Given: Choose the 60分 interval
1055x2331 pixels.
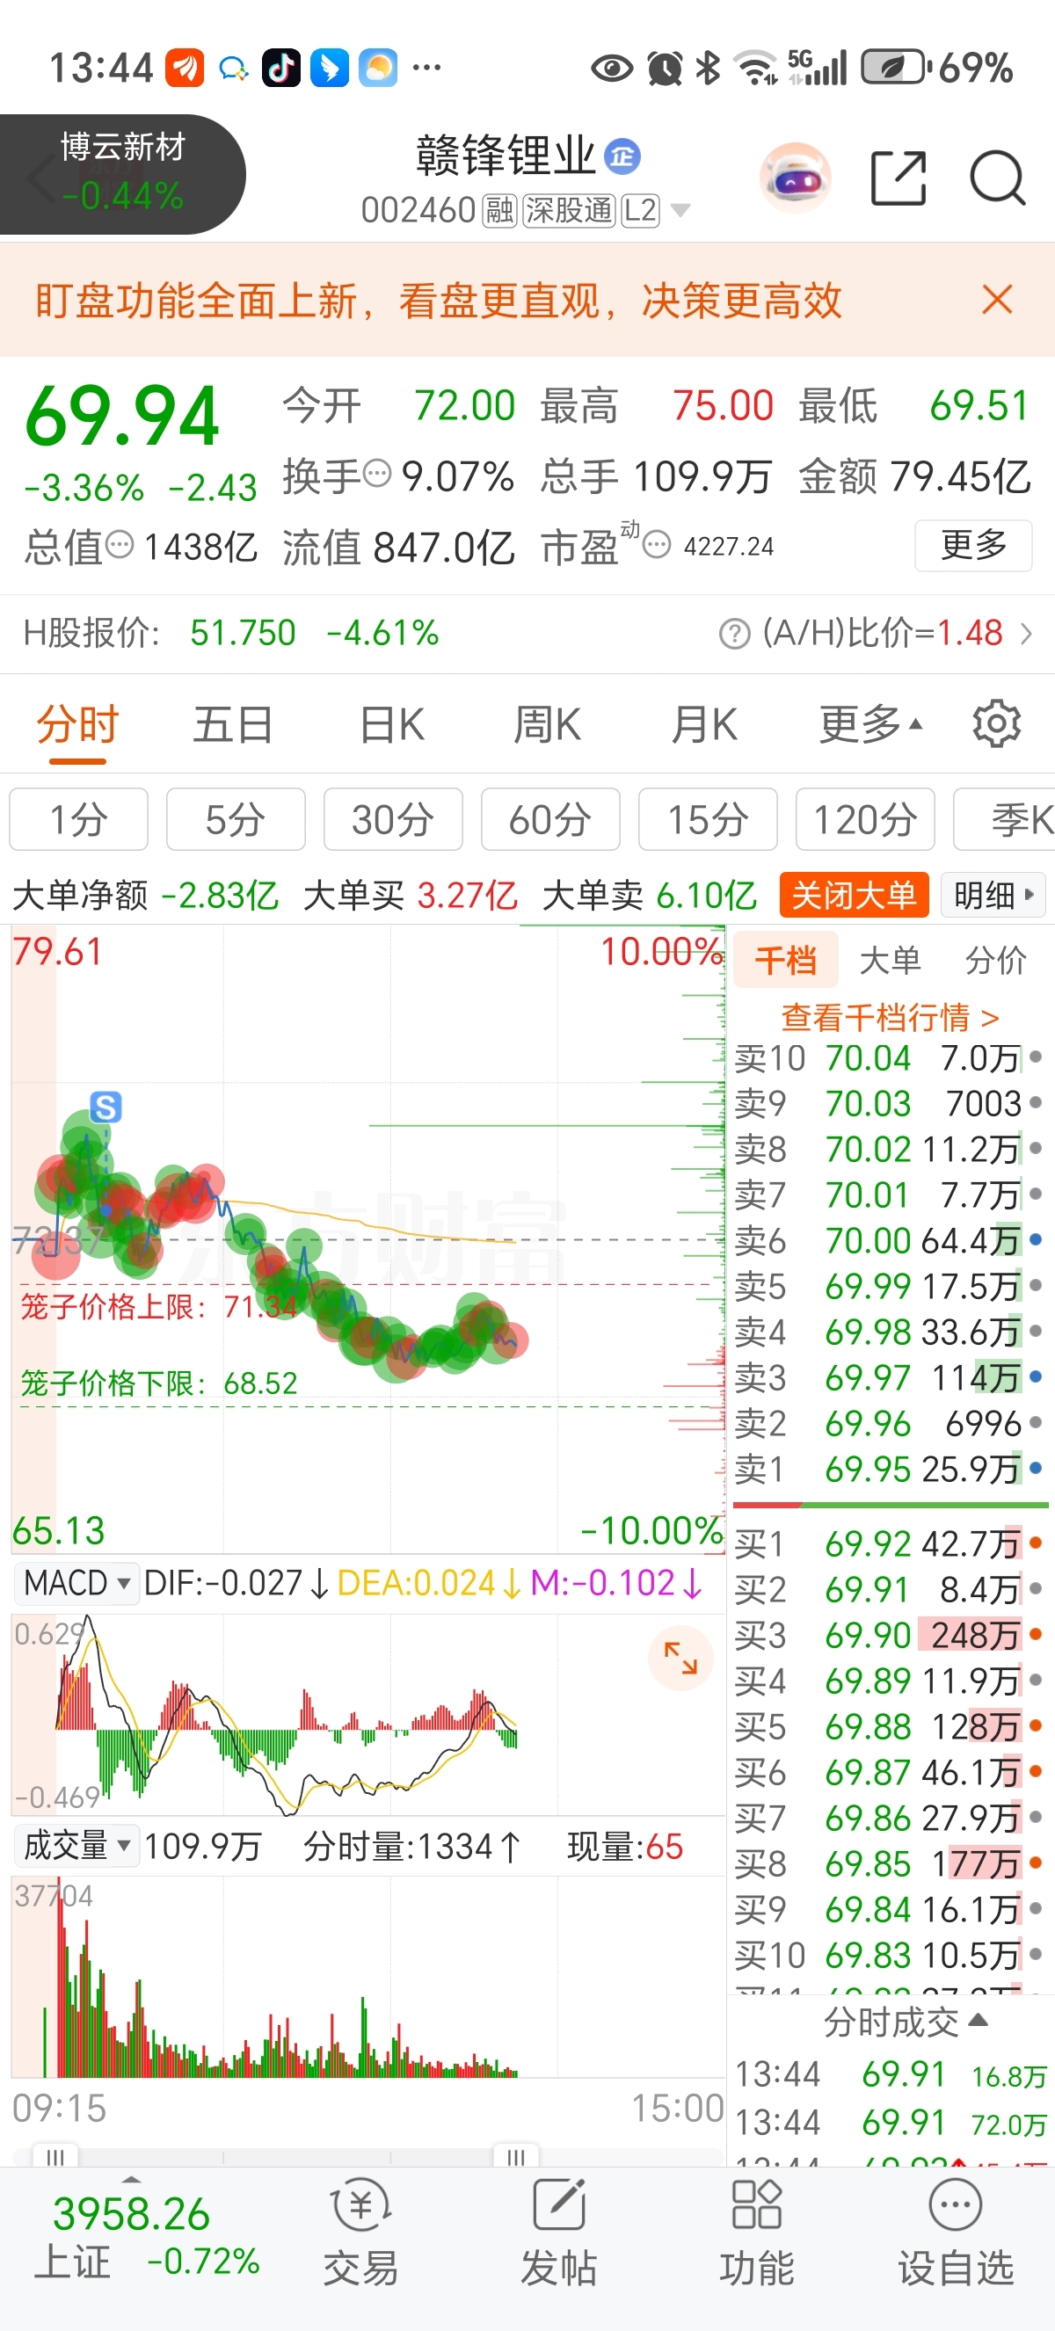Looking at the screenshot, I should point(550,819).
